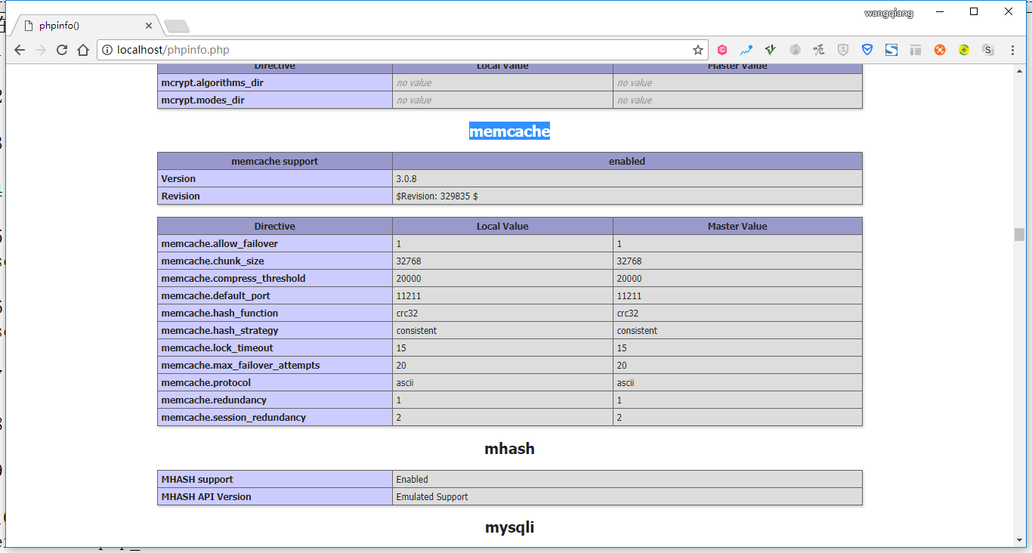This screenshot has width=1032, height=553.
Task: View site information icon beside localhost
Action: click(107, 50)
